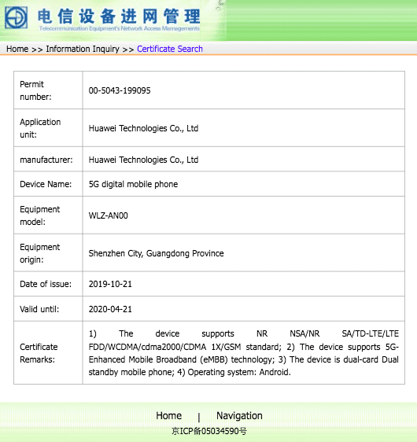
Task: Click '5G digital mobile phone' device name
Action: [x=133, y=184]
